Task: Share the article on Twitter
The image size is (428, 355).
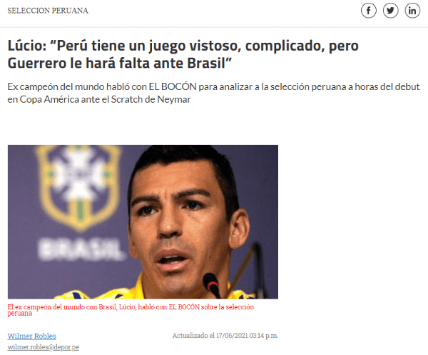Action: point(390,11)
